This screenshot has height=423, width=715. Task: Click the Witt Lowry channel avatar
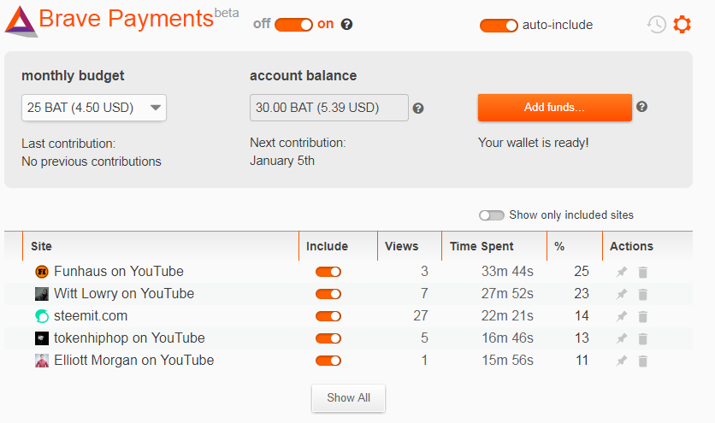[x=42, y=294]
